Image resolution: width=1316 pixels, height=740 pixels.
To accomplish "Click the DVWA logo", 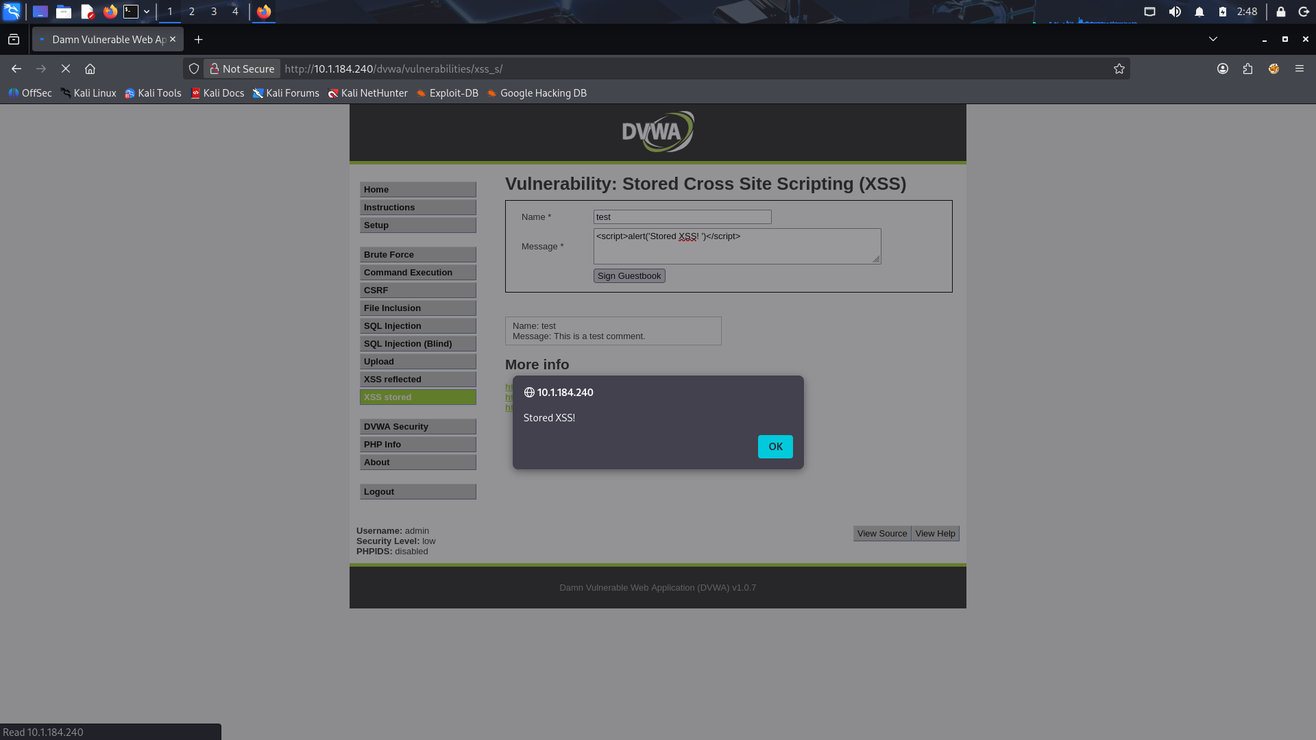I will 658,132.
